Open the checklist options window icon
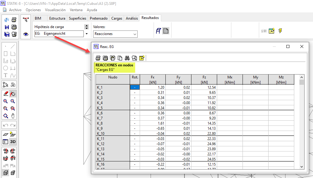 tap(5, 141)
